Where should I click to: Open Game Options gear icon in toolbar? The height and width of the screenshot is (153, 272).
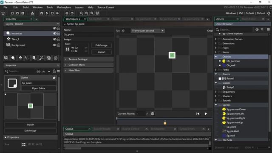pyautogui.click(x=67, y=13)
